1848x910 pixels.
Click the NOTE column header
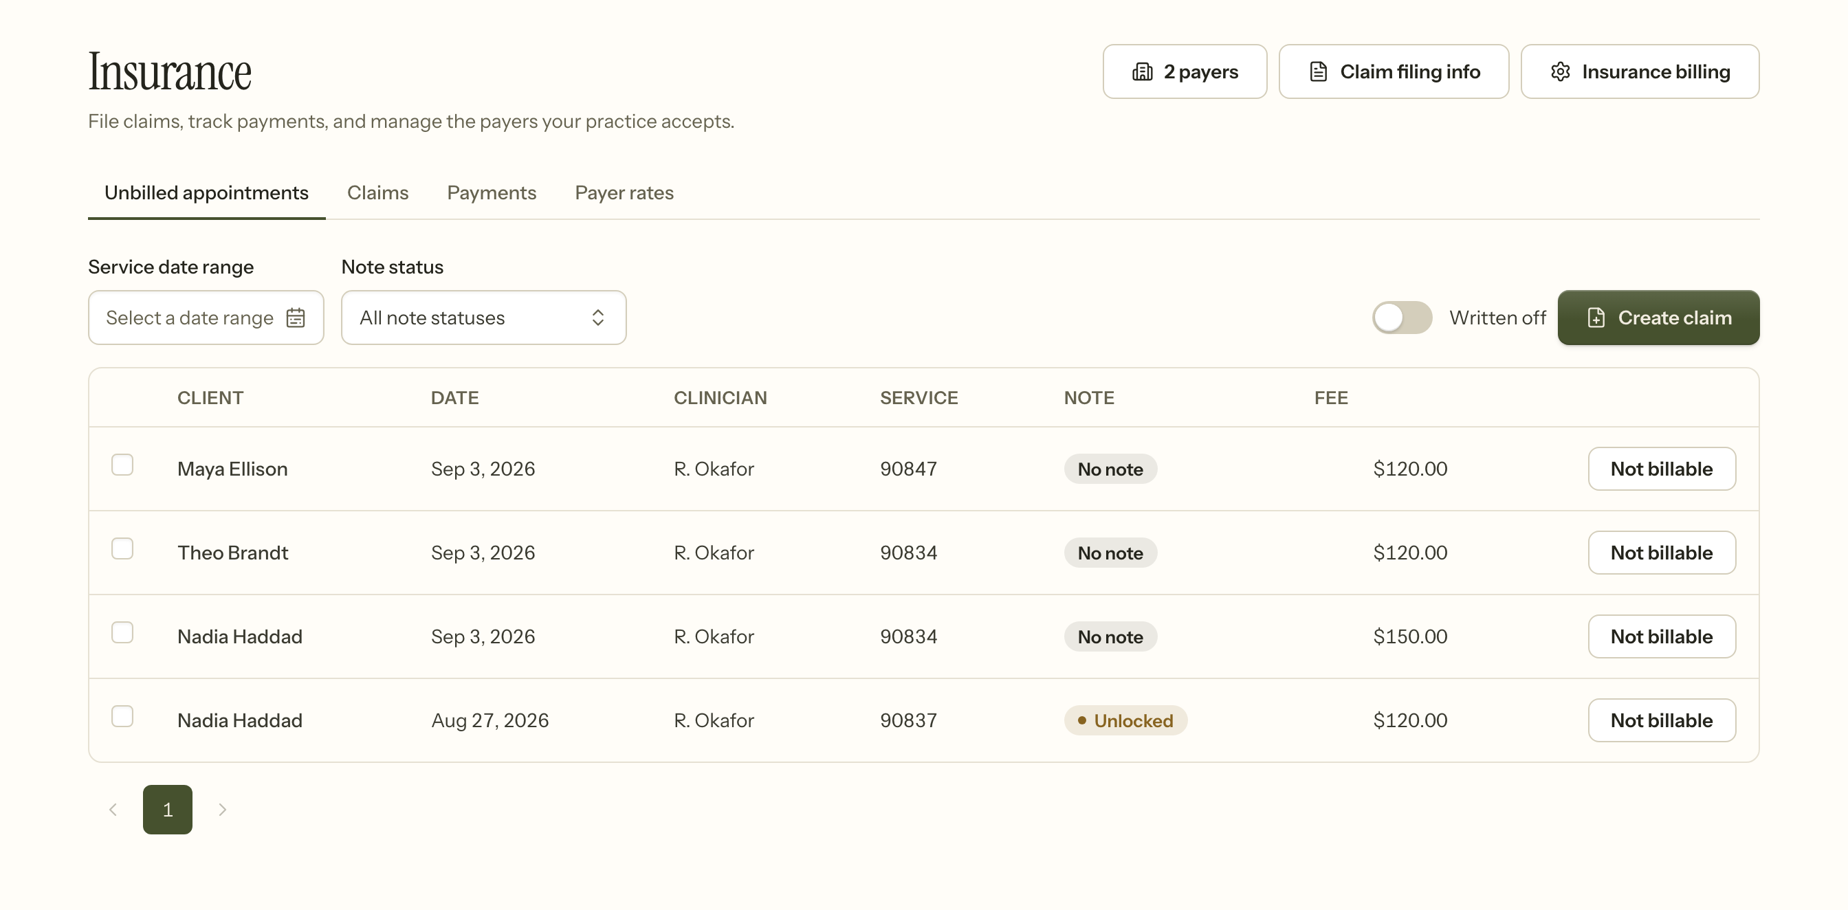click(1089, 398)
